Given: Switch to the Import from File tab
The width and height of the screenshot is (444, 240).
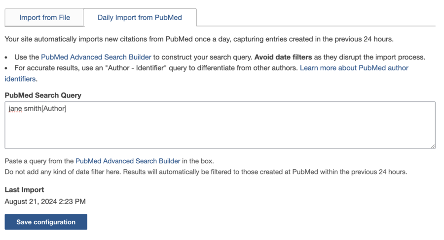Looking at the screenshot, I should click(44, 18).
